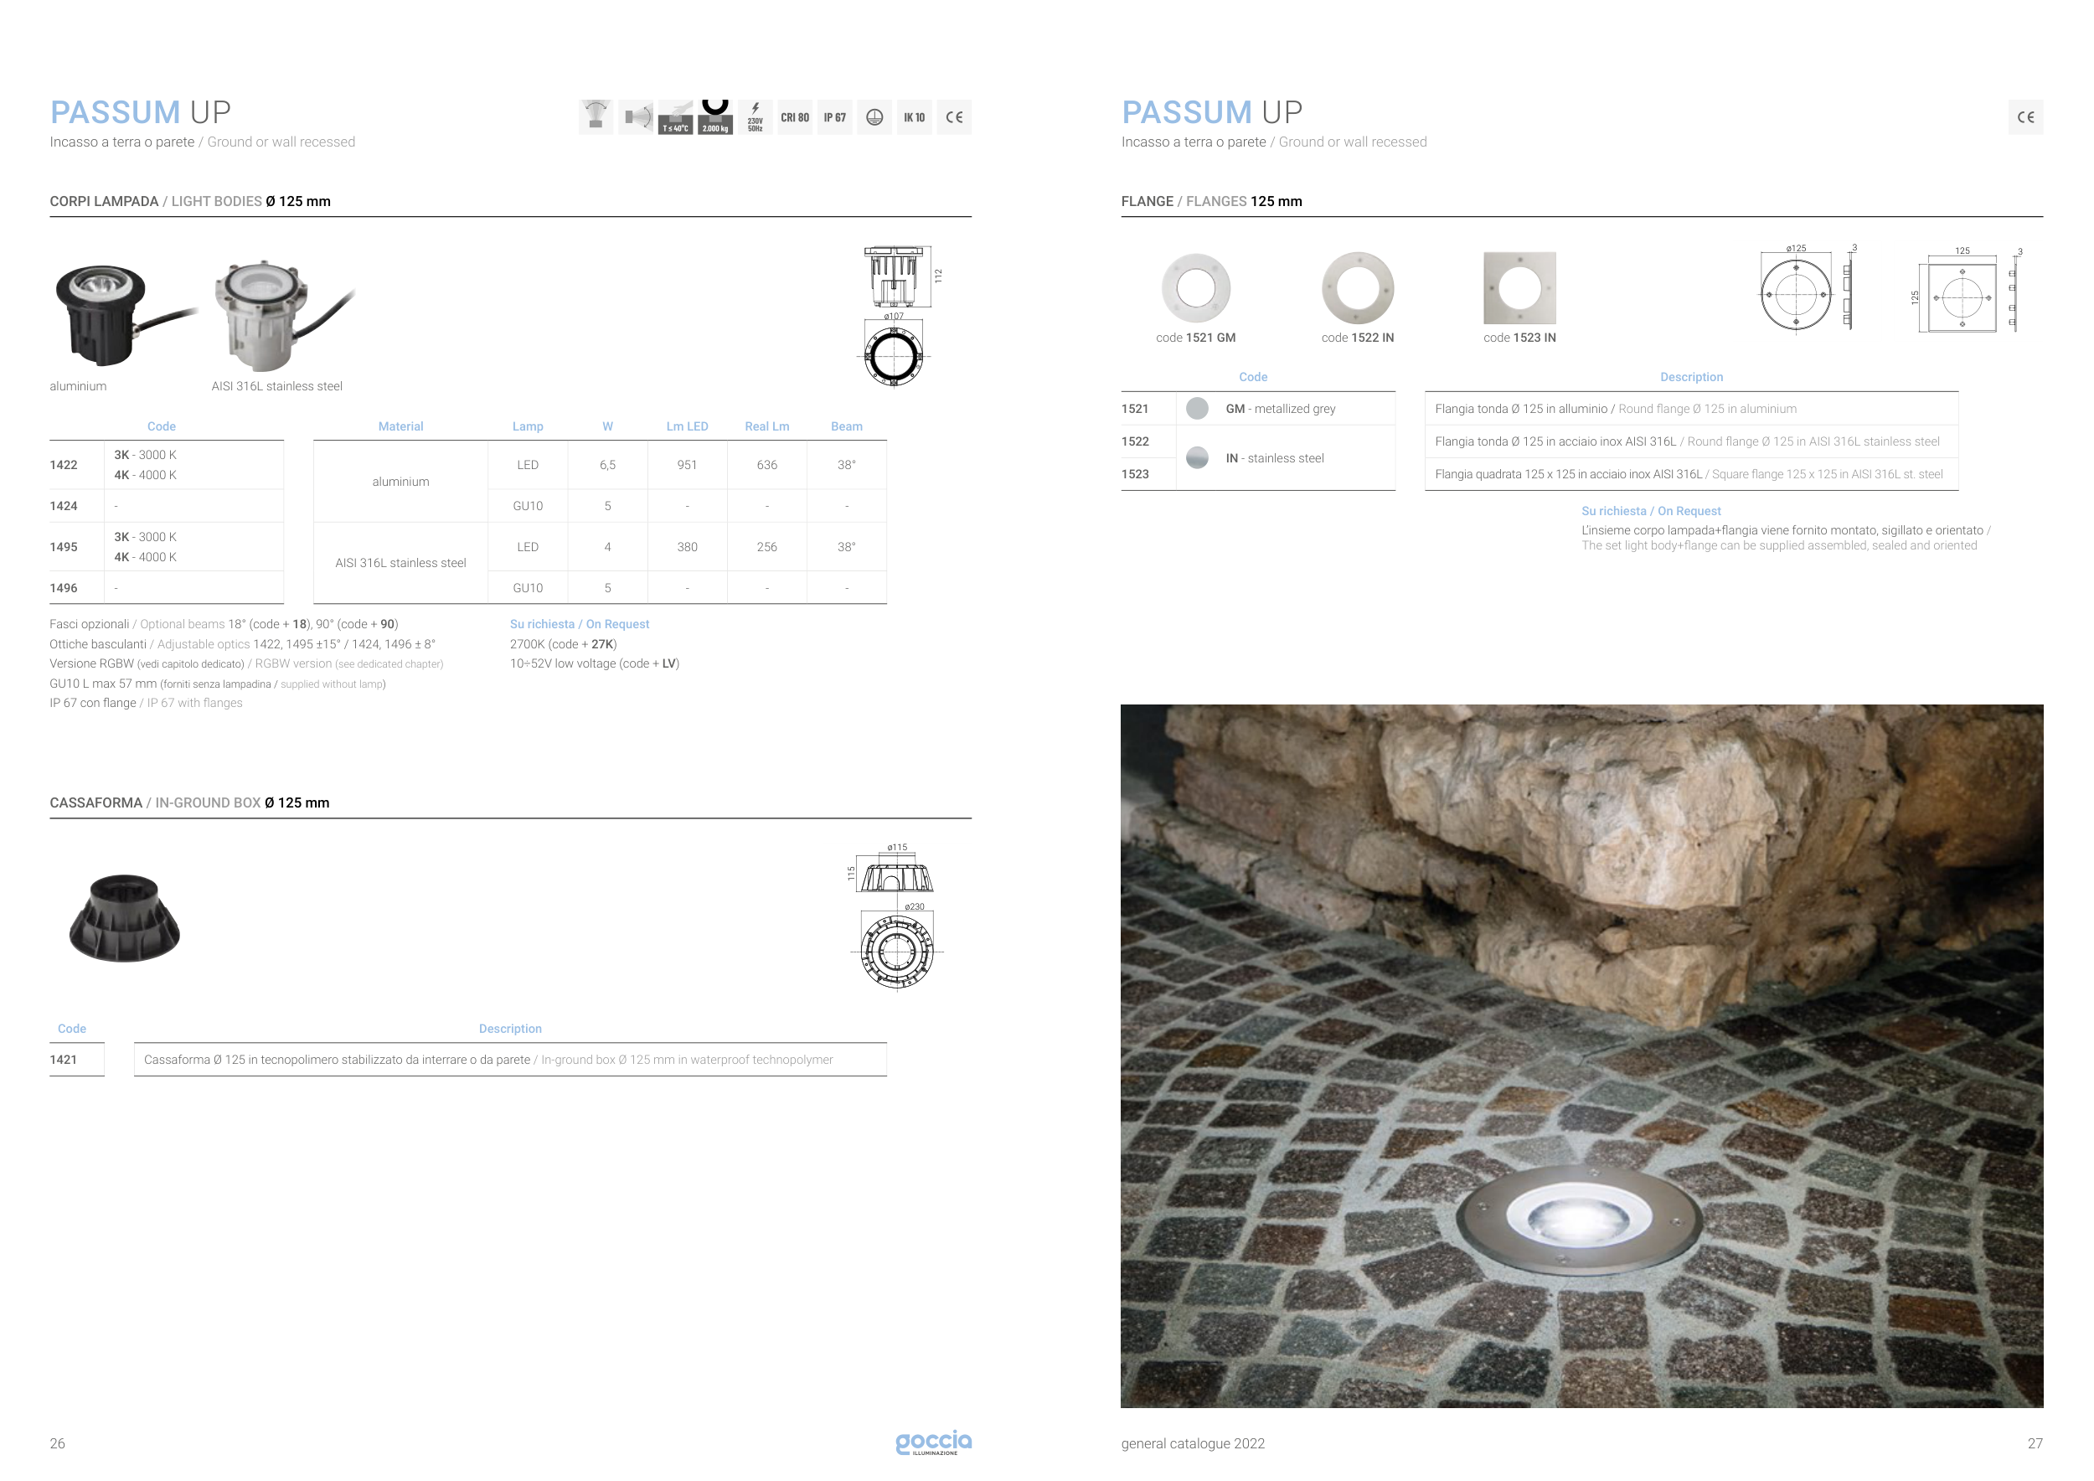The height and width of the screenshot is (1481, 2094).
Task: Click the IK 10 impact rating icon
Action: pos(914,117)
